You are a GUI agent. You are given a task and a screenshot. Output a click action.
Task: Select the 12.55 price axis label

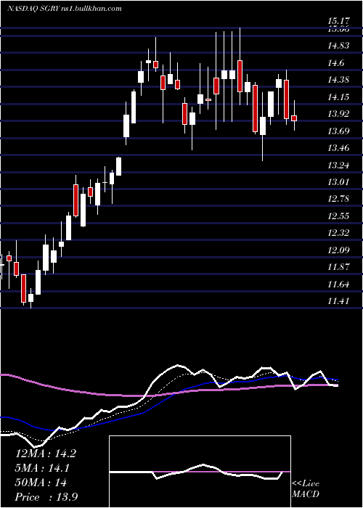click(x=338, y=216)
